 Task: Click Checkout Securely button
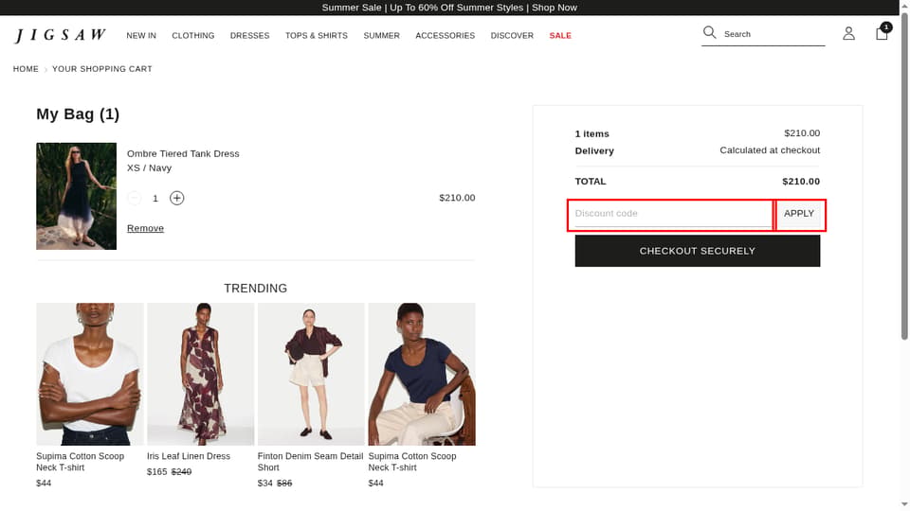[x=697, y=251]
